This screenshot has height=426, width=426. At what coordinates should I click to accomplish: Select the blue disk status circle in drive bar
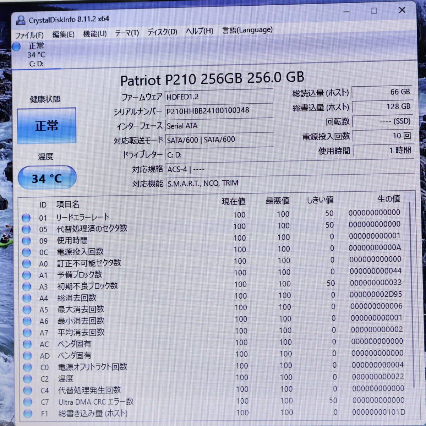pos(16,47)
